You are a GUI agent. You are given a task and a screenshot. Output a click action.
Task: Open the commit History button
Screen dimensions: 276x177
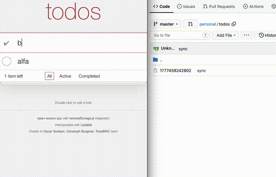pos(265,35)
